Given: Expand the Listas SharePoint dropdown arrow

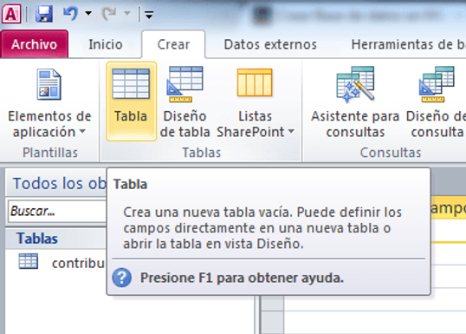Looking at the screenshot, I should 291,131.
